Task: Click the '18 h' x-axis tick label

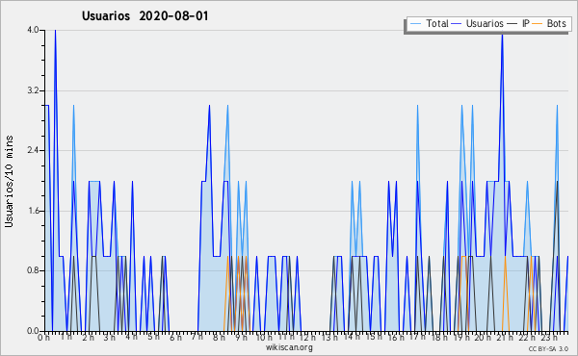Action: [x=439, y=338]
